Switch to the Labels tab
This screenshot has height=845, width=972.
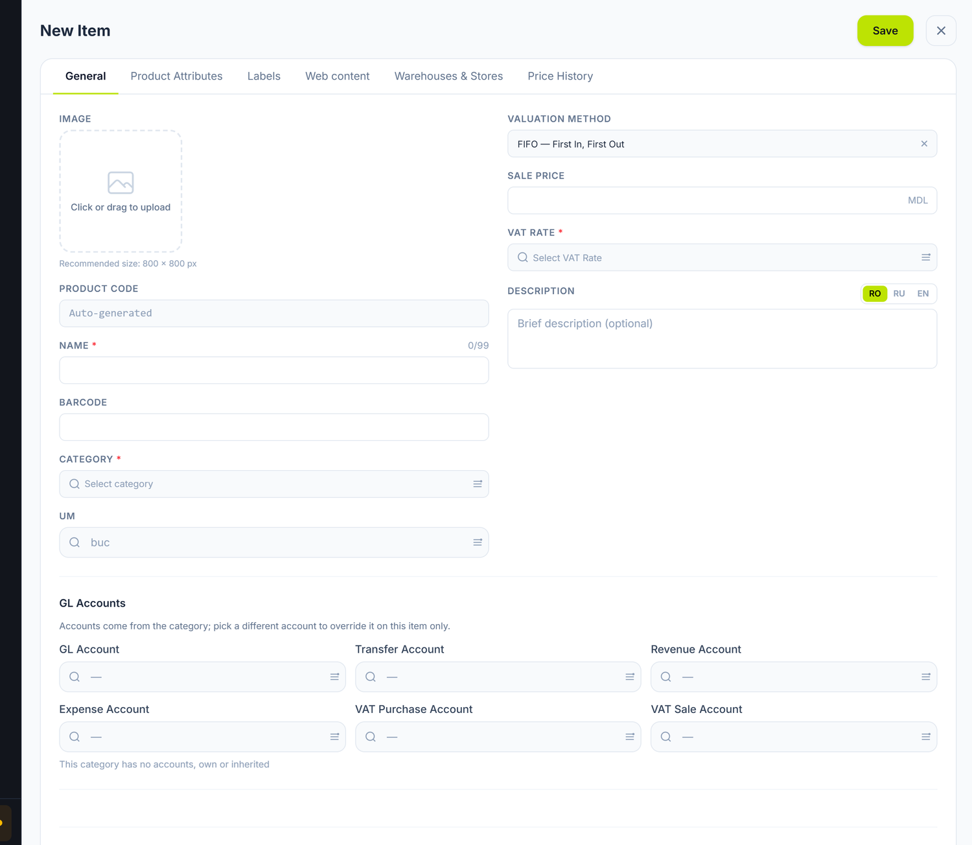pyautogui.click(x=264, y=76)
